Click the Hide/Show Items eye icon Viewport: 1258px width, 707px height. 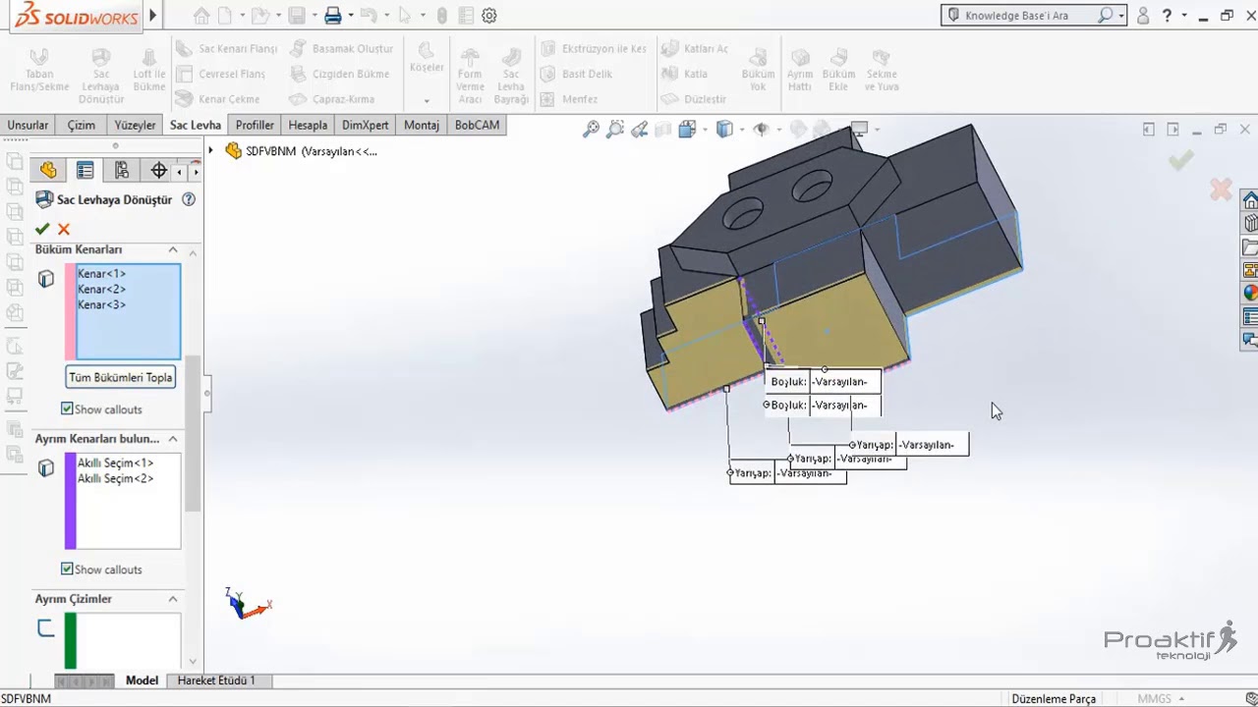coord(761,129)
